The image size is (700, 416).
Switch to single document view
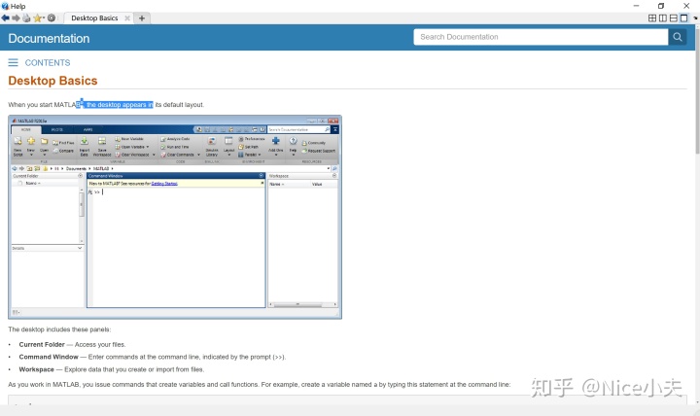point(683,17)
